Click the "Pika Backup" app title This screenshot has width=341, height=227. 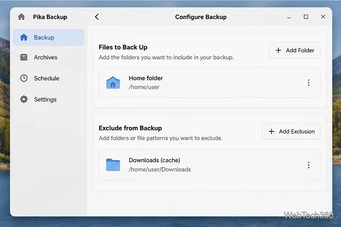[50, 17]
